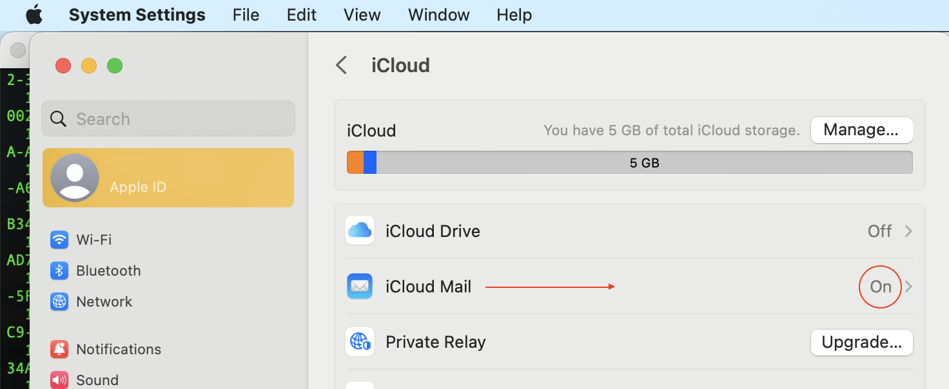The image size is (949, 389).
Task: Open iCloud Mail row label
Action: (x=429, y=287)
